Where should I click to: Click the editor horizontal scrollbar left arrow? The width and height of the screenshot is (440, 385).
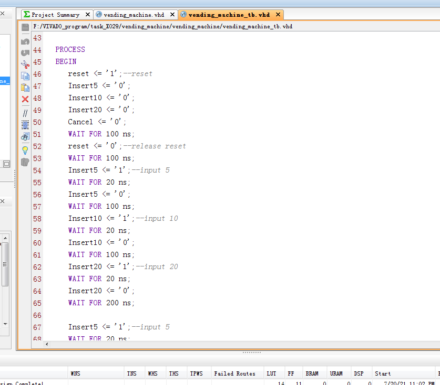(x=47, y=344)
